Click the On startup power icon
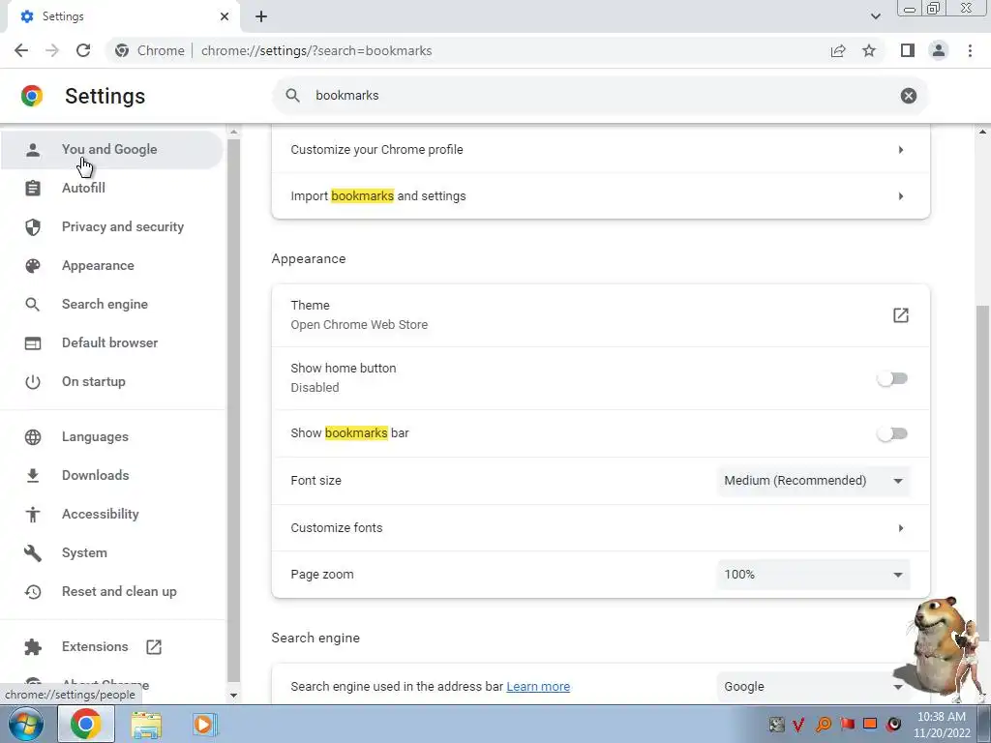 (32, 381)
